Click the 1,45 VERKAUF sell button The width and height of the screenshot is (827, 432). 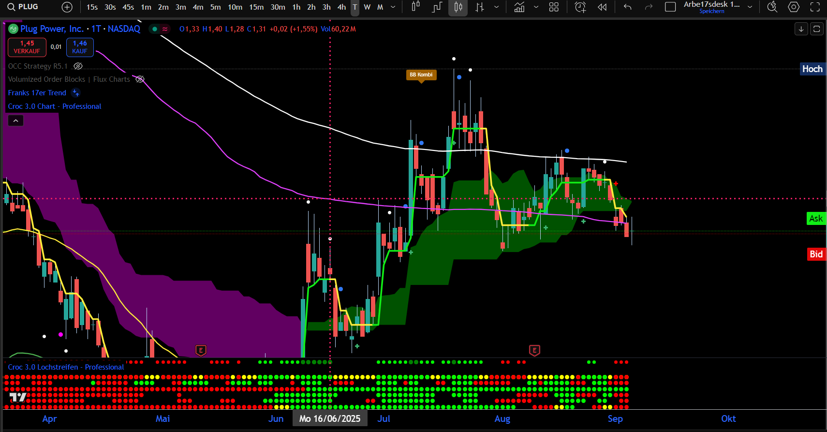point(27,47)
